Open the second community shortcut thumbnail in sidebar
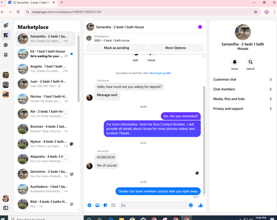Viewport: 277px width, 220px height. [6, 85]
